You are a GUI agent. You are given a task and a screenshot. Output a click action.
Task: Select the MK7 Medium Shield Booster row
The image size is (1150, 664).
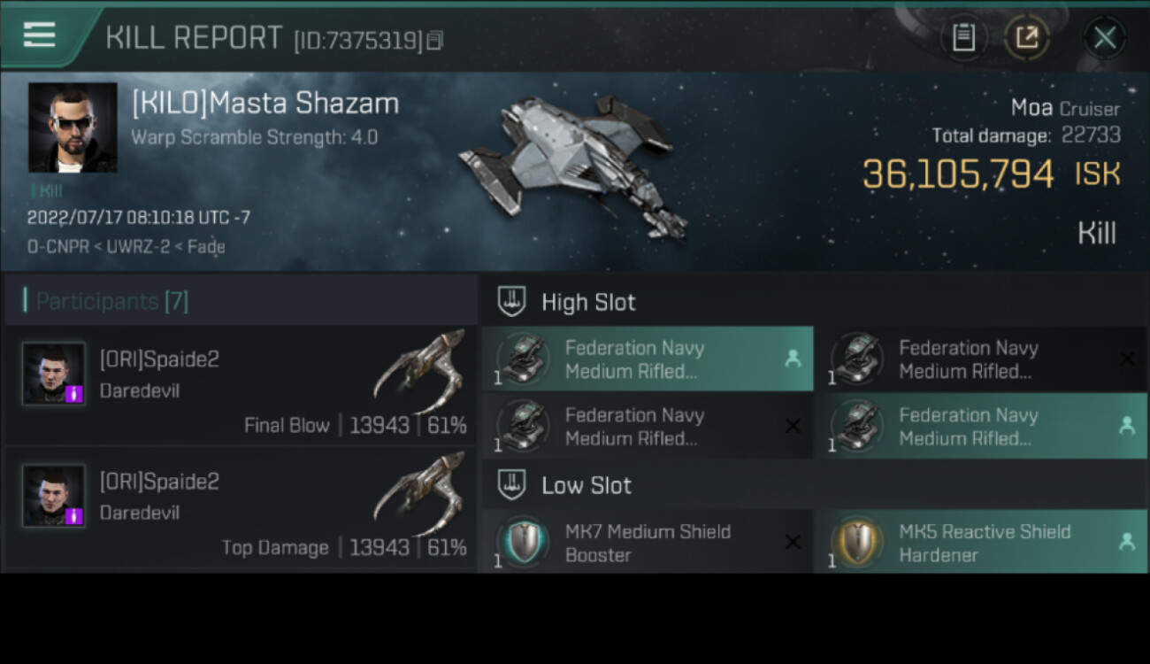click(648, 543)
